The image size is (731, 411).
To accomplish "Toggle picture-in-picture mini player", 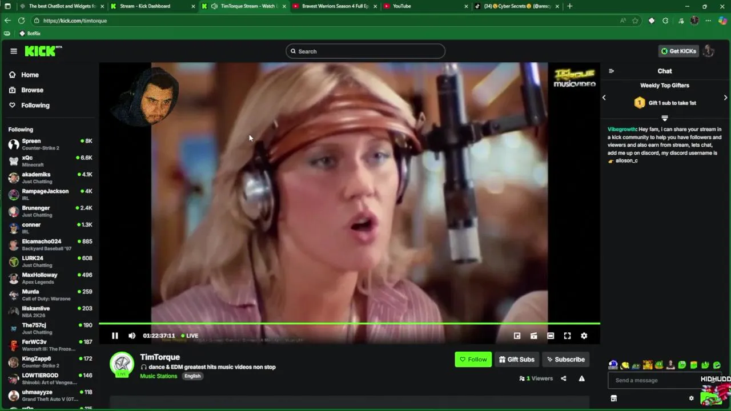I will 517,336.
